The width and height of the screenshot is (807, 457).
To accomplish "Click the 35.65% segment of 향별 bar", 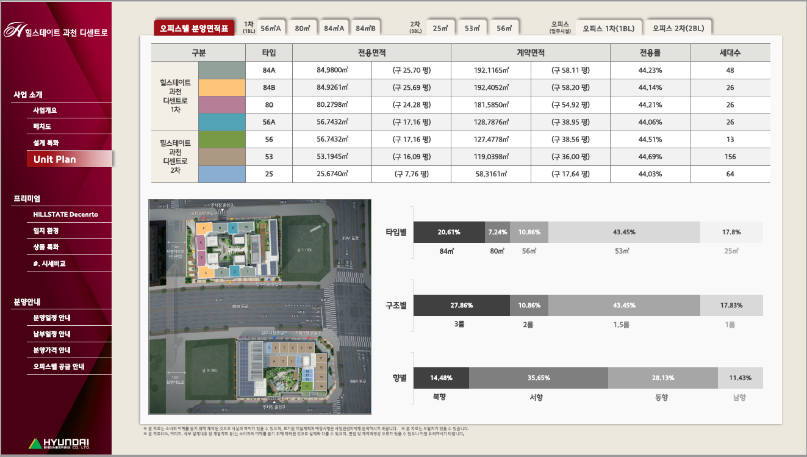I will click(x=539, y=378).
